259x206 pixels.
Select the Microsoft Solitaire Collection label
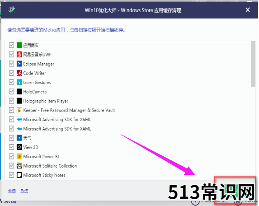tap(50, 166)
